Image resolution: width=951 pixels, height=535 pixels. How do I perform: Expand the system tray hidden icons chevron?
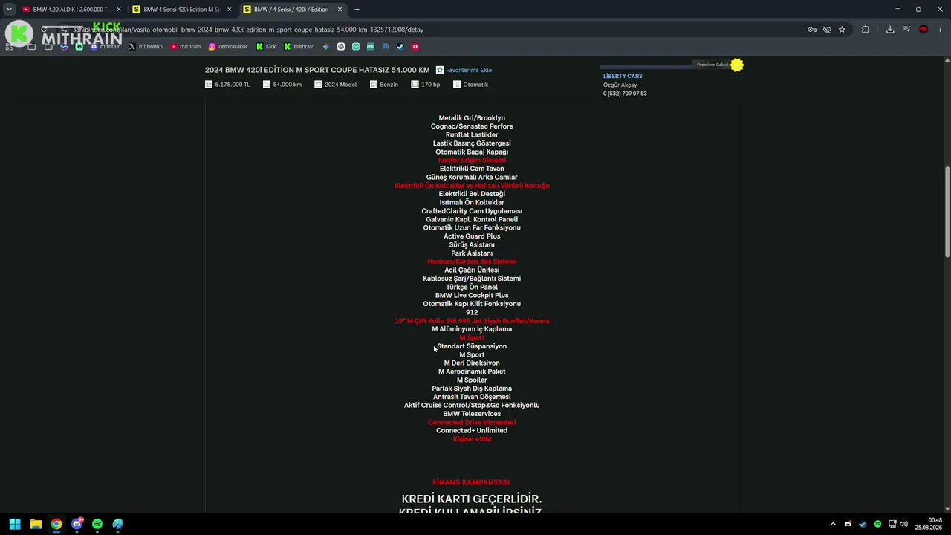point(833,524)
